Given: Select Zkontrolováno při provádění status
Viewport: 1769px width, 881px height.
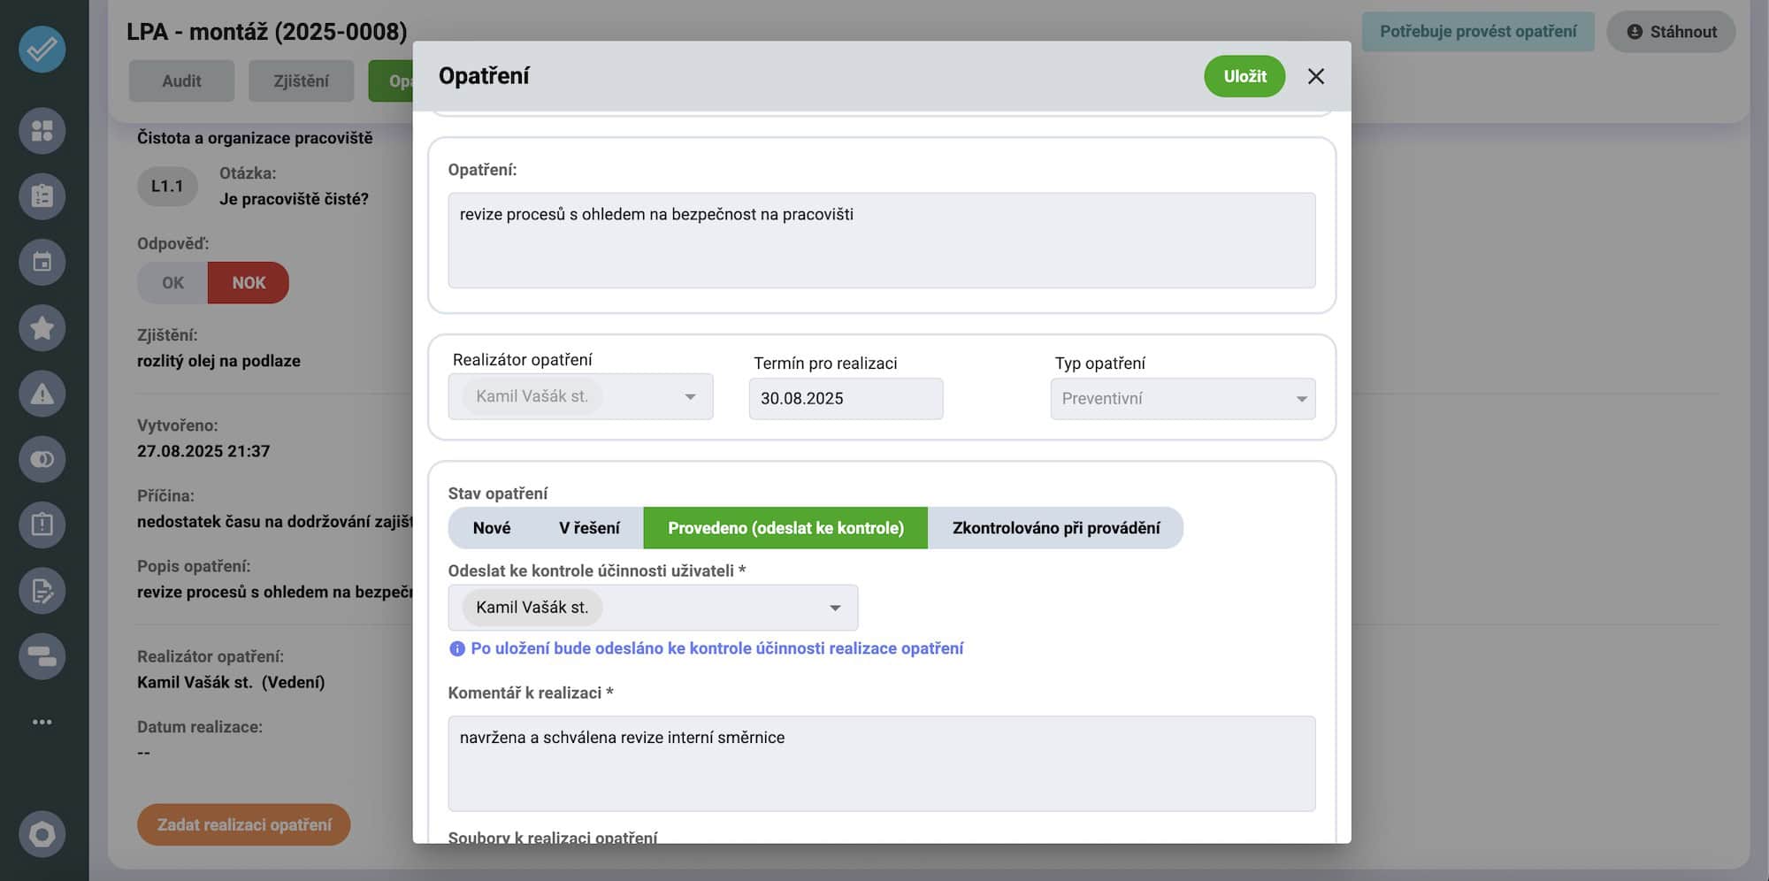Looking at the screenshot, I should (x=1055, y=528).
